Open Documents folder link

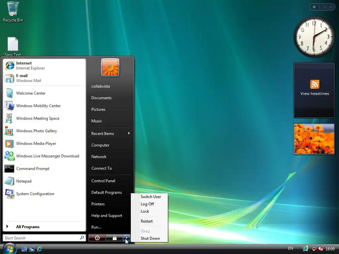(111, 98)
